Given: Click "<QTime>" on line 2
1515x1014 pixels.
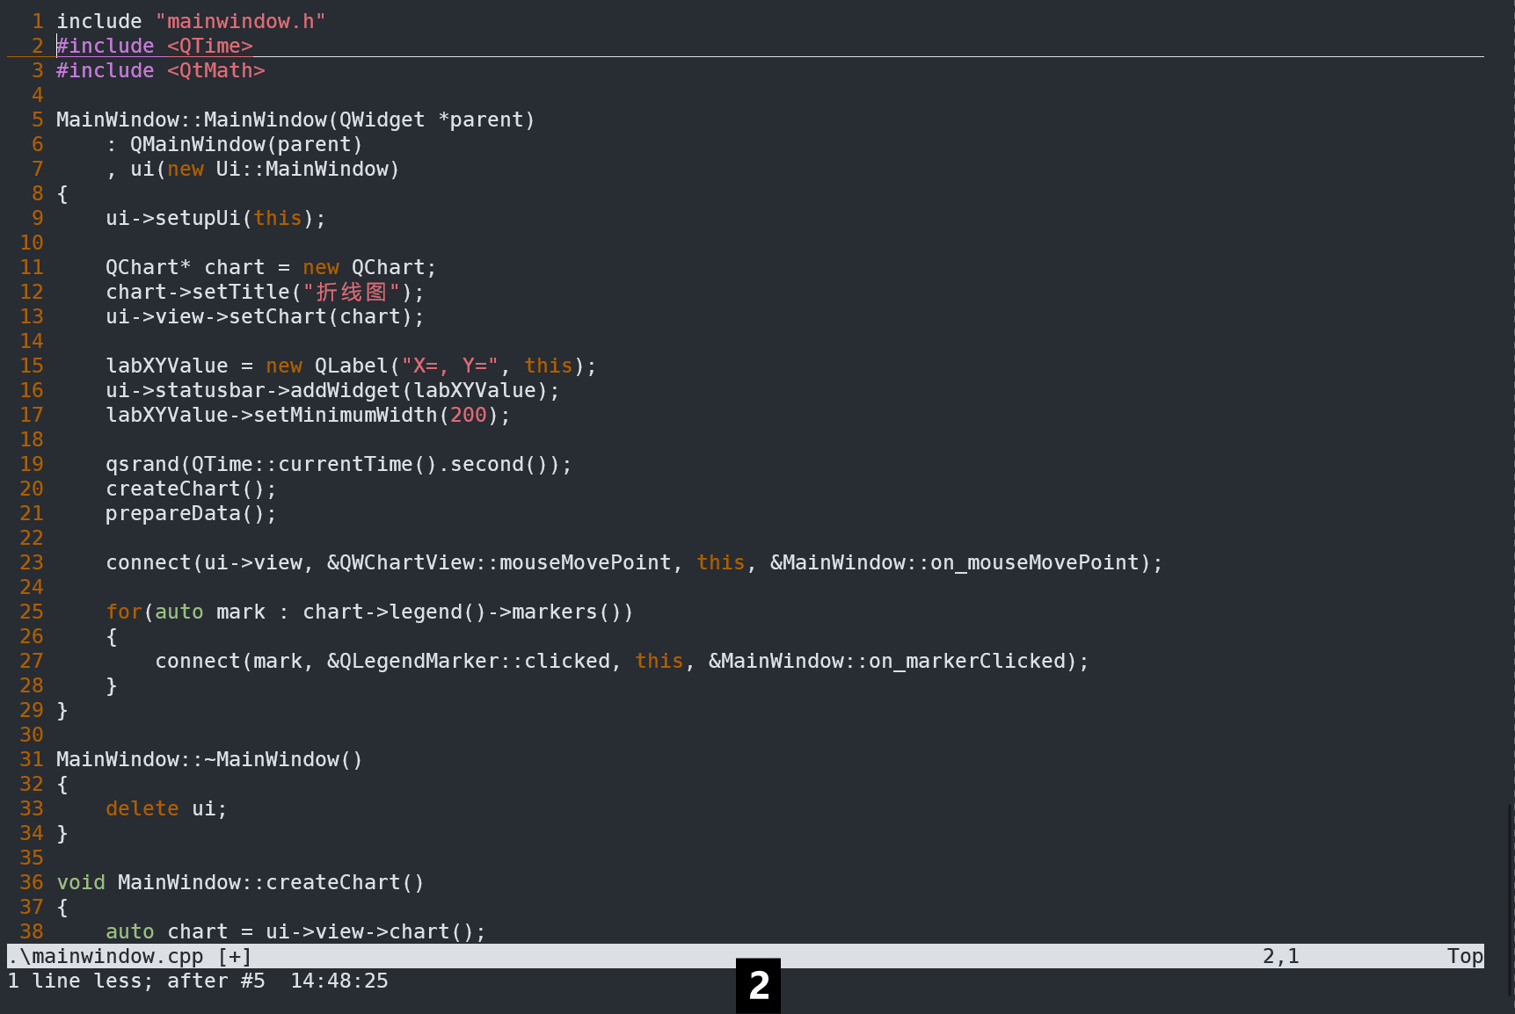Looking at the screenshot, I should point(210,46).
